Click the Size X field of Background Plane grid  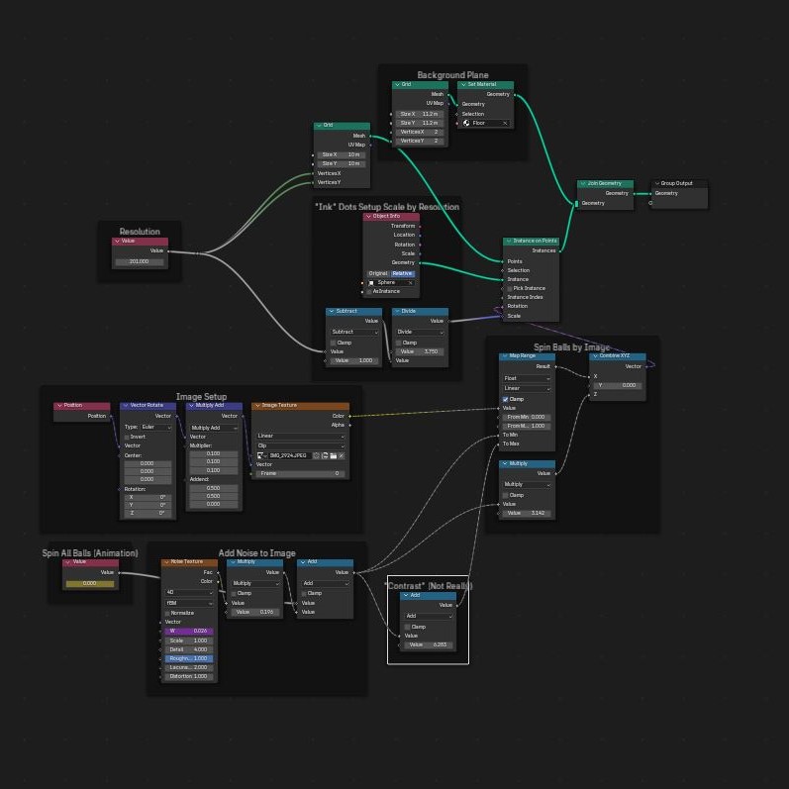coord(420,114)
